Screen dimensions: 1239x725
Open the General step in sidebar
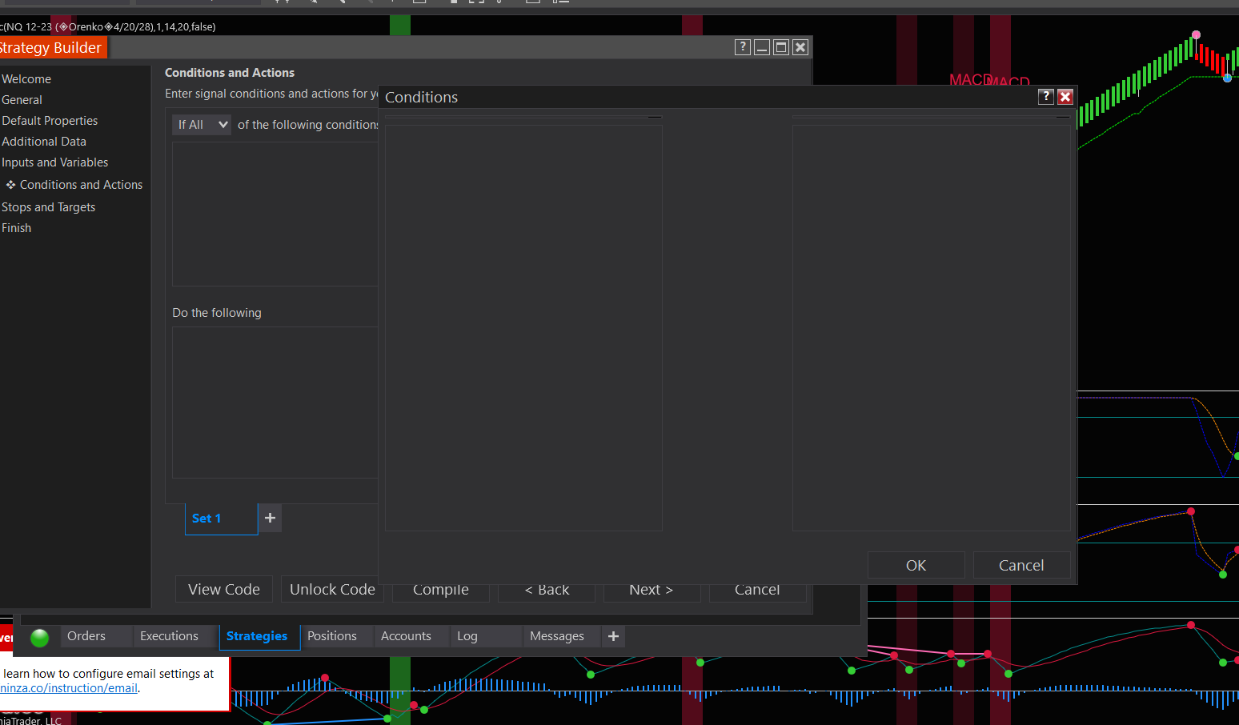pyautogui.click(x=22, y=100)
